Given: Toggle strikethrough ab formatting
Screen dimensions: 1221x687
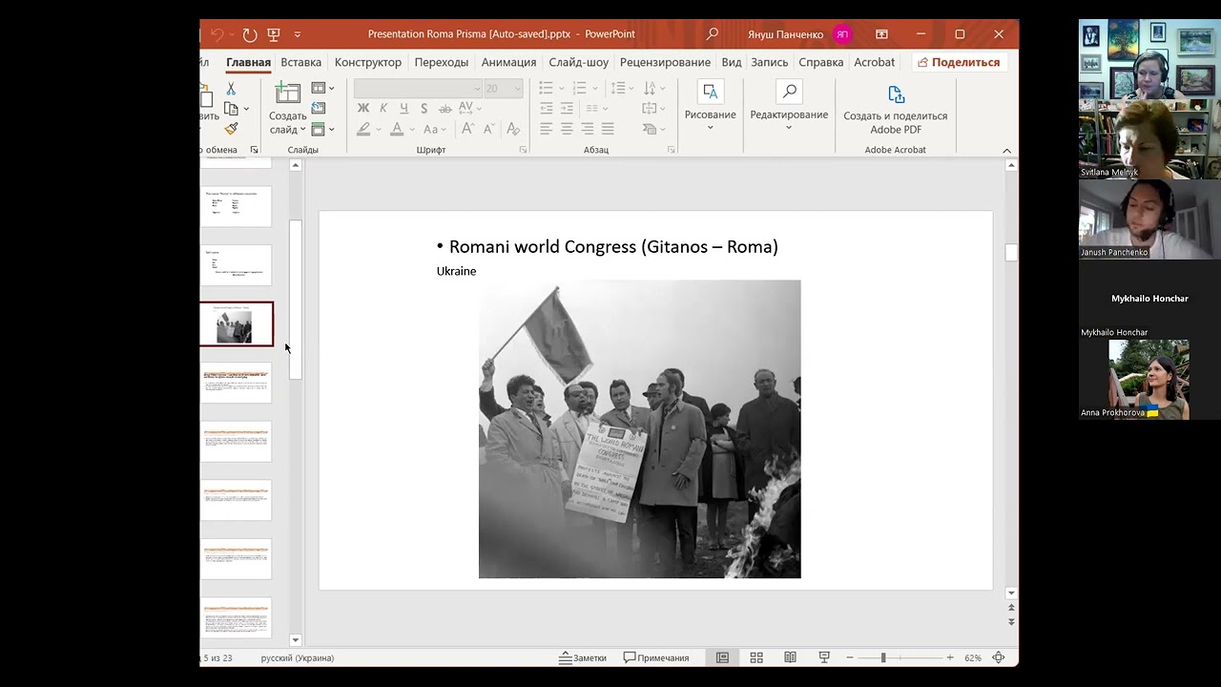Looking at the screenshot, I should coord(445,109).
